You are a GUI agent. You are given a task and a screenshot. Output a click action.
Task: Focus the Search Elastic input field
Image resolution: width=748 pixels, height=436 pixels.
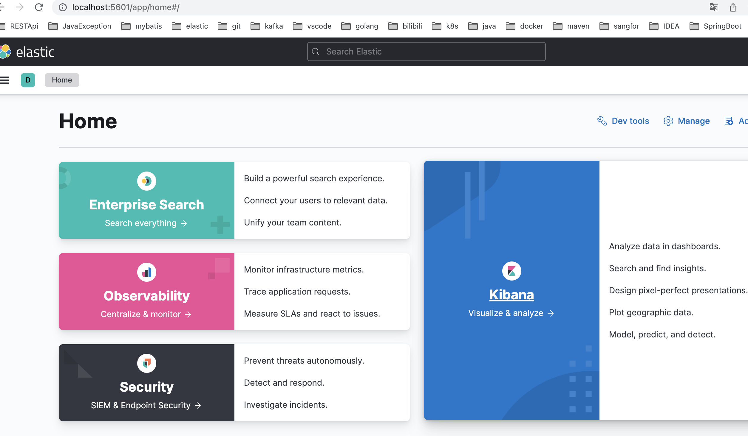point(426,52)
